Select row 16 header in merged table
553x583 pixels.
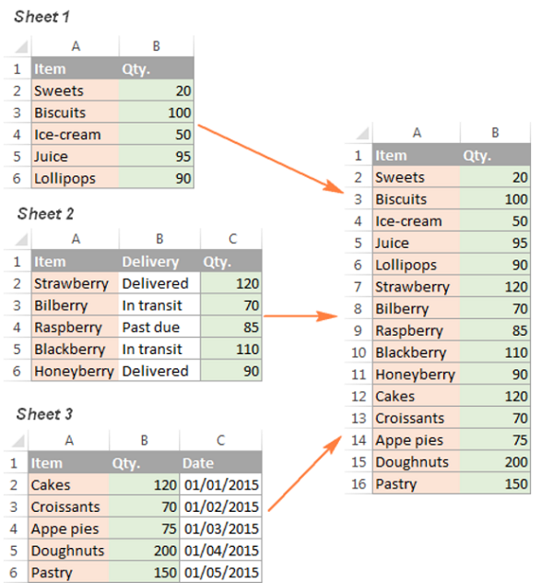click(x=359, y=483)
